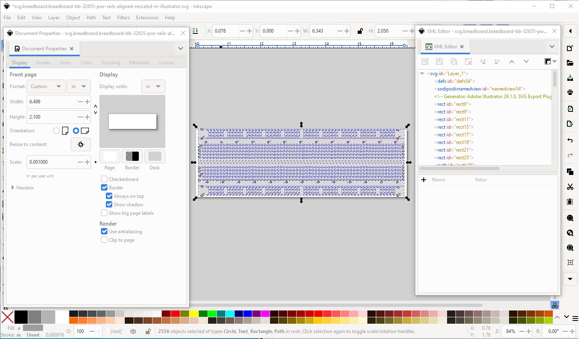The height and width of the screenshot is (339, 579).
Task: Click the Zoom drawing icon
Action: tap(570, 233)
